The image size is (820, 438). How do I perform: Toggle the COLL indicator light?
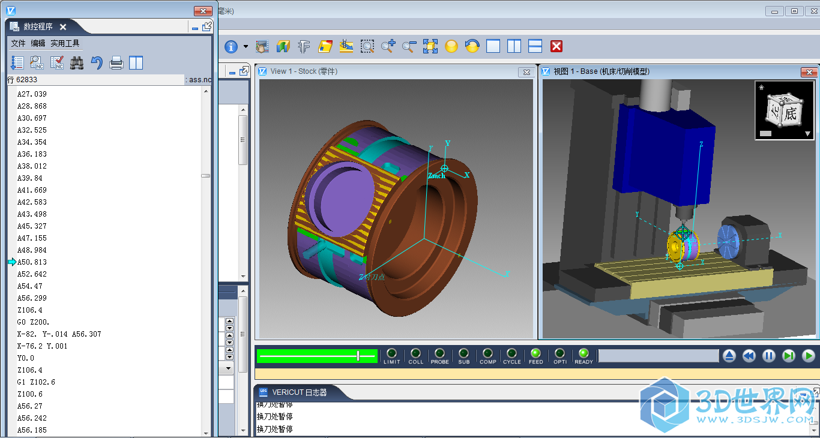415,353
